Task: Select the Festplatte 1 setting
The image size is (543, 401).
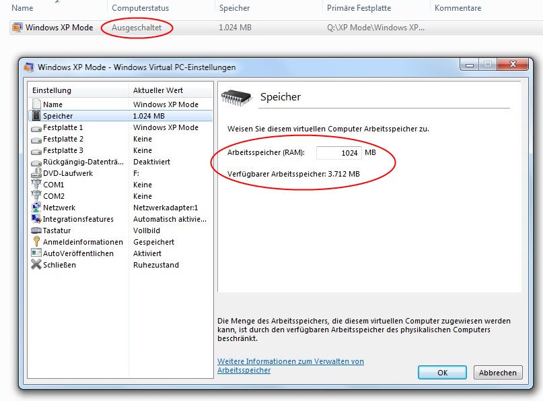Action: 120,127
